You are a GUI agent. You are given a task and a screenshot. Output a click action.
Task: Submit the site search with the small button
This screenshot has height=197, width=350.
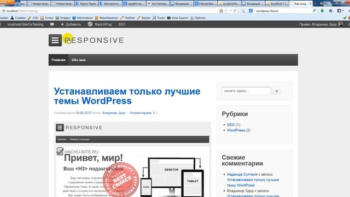pos(277,91)
